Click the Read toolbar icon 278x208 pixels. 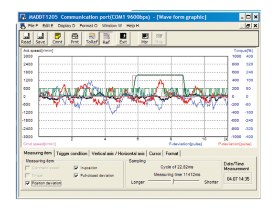click(x=26, y=39)
